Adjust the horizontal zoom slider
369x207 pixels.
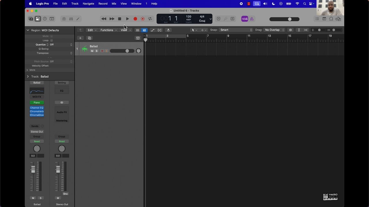(x=334, y=30)
